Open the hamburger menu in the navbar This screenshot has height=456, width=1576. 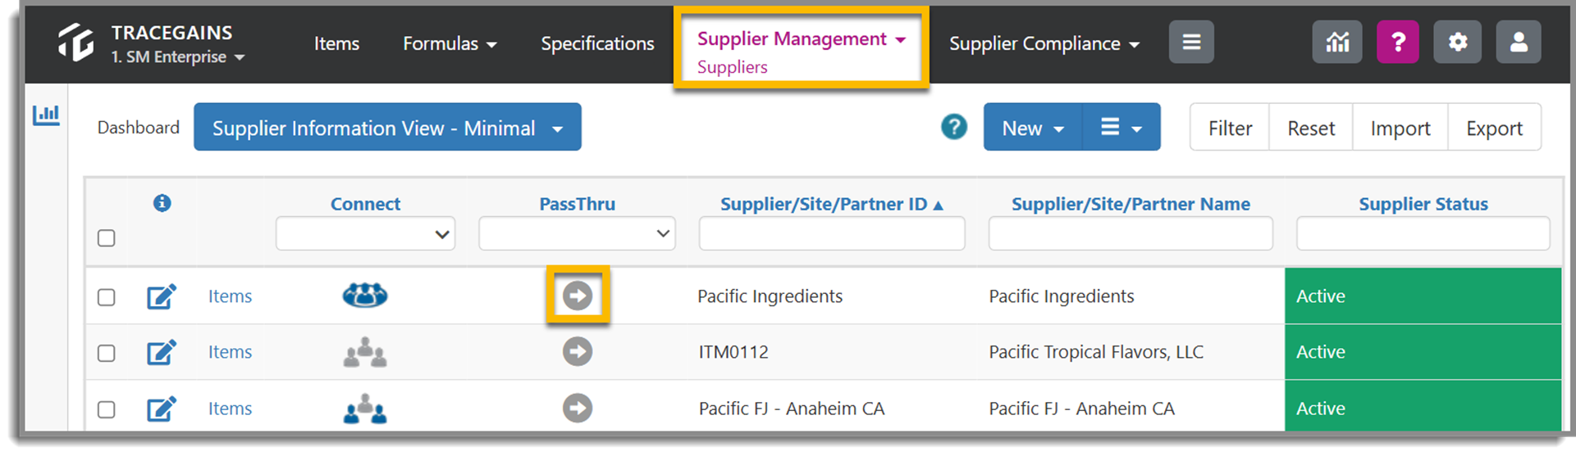[x=1191, y=42]
